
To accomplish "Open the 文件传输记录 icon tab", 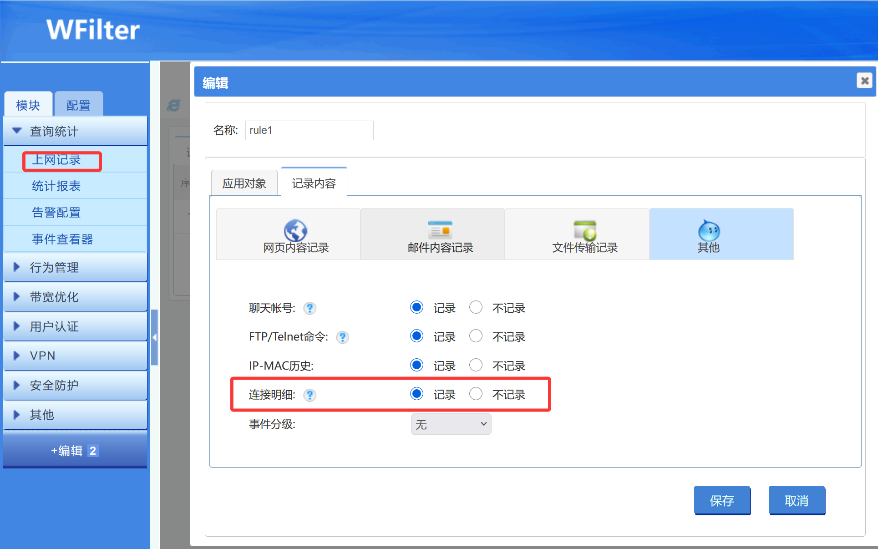I will [x=577, y=234].
